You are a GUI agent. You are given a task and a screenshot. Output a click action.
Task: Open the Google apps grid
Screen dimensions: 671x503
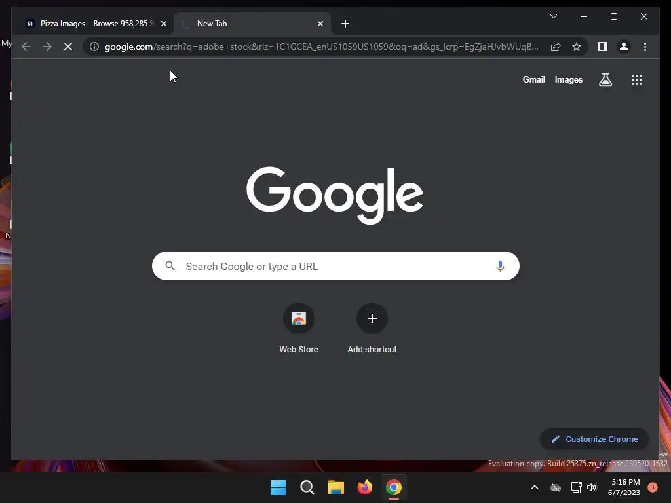pyautogui.click(x=637, y=80)
